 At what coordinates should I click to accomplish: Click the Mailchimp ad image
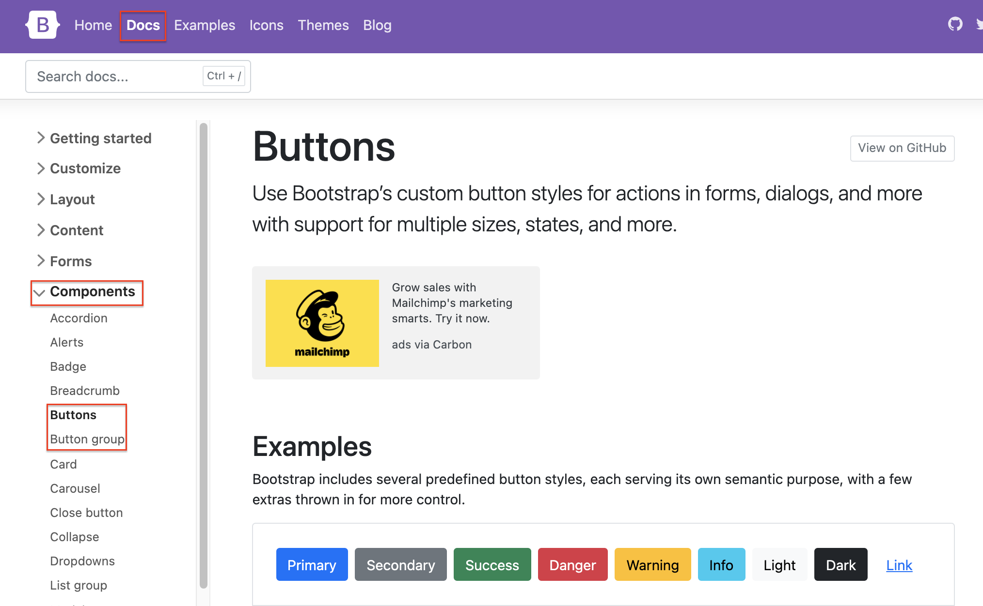click(322, 323)
